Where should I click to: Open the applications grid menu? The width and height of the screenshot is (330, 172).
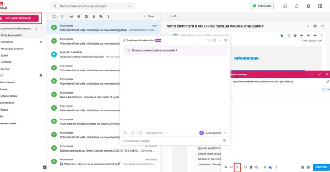[x=320, y=6]
